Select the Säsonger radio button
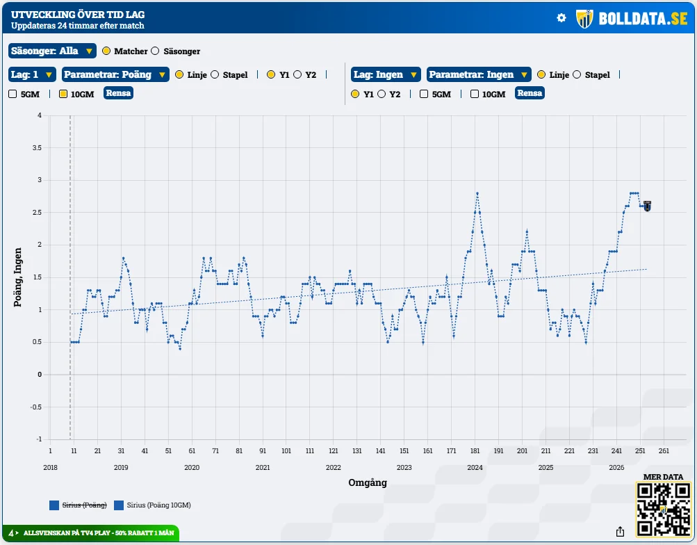This screenshot has width=697, height=545. 155,51
